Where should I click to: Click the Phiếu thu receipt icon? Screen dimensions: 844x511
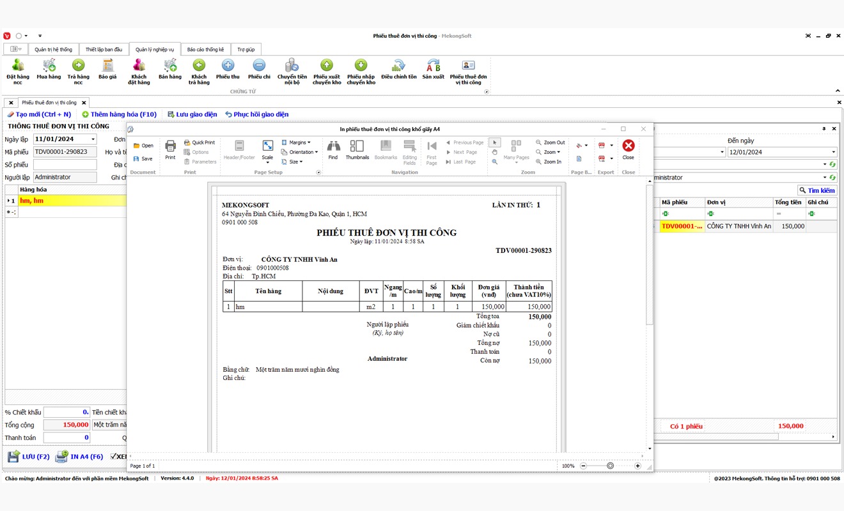coord(228,69)
